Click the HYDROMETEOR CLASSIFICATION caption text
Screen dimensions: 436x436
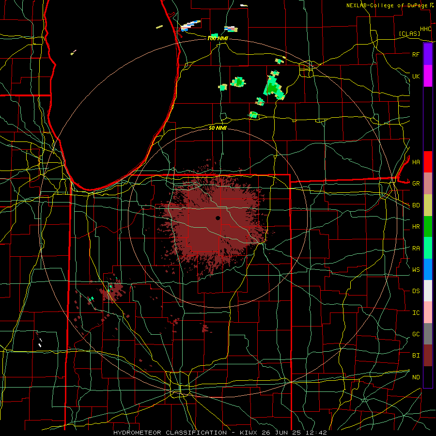170,433
